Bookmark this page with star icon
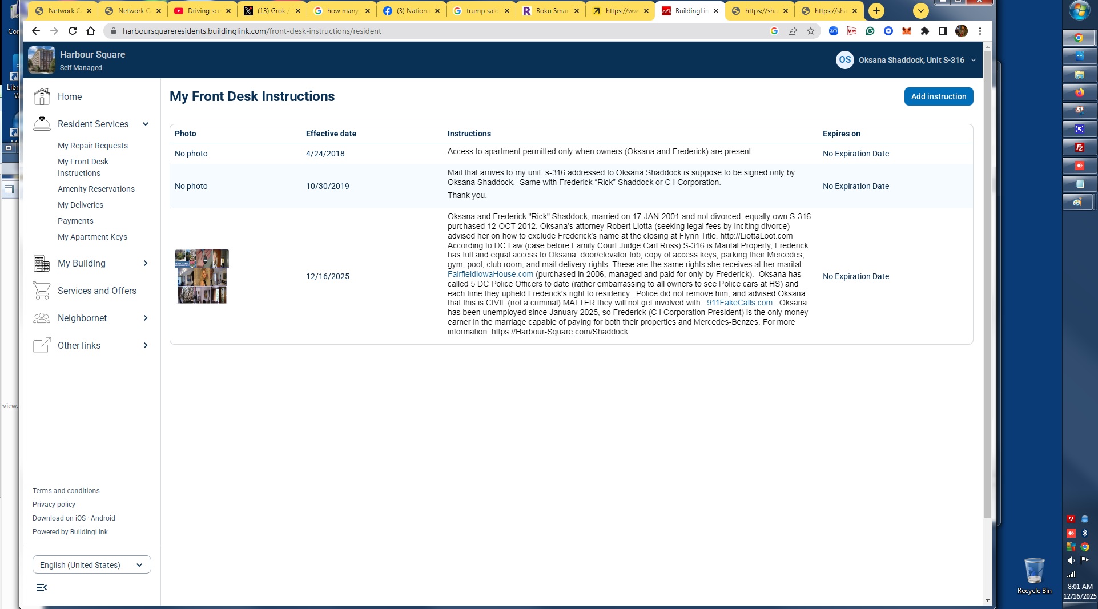Screen dimensions: 1098x609 point(811,31)
